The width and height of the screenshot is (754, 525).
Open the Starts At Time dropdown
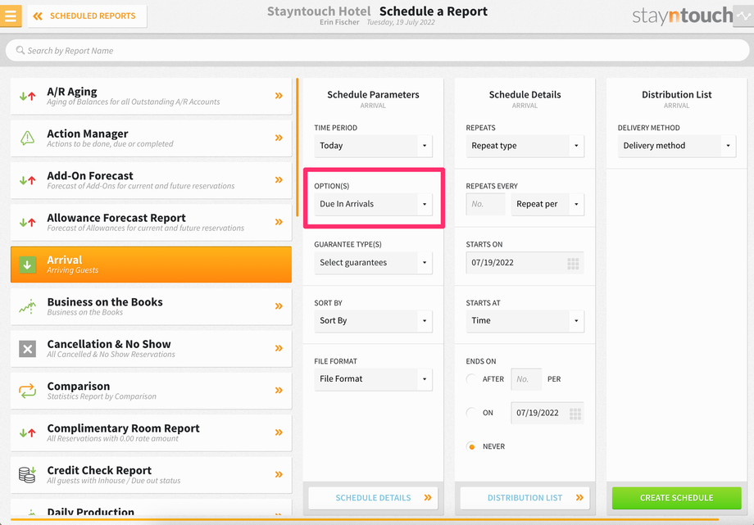[x=525, y=321]
